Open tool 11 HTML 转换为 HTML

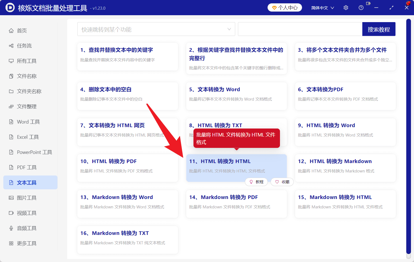[x=237, y=168]
